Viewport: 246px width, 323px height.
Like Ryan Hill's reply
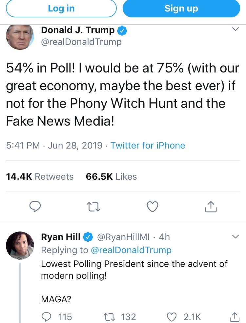coord(172,317)
